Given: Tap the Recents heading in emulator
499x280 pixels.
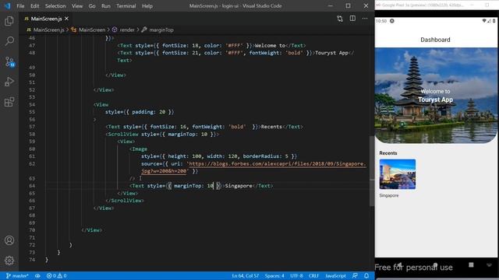Looking at the screenshot, I should 388,153.
